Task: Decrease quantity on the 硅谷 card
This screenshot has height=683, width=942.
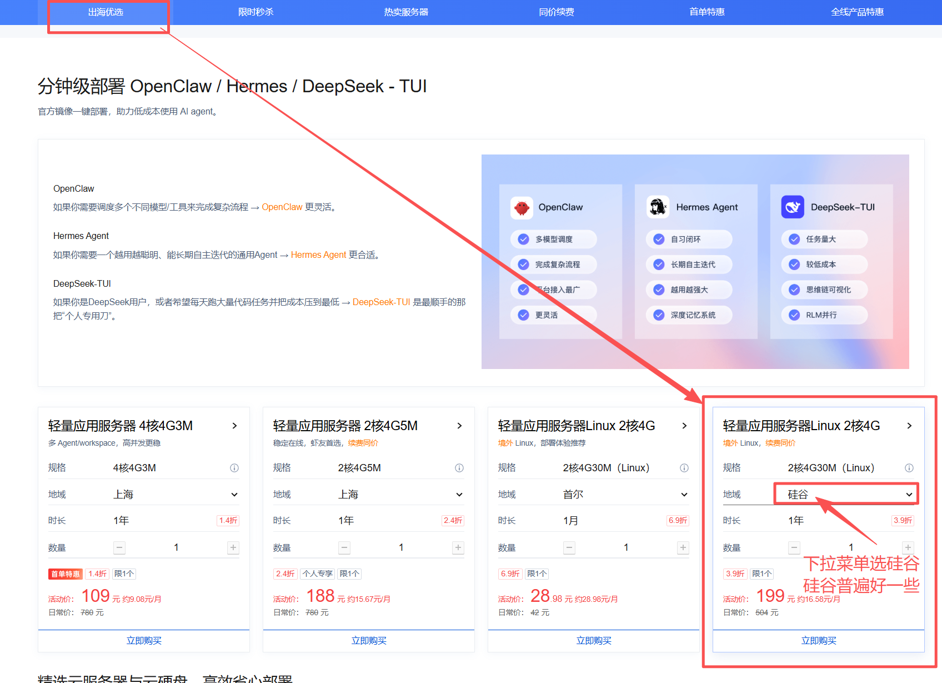Action: [794, 548]
